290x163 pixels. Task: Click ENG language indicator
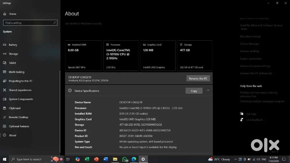(264, 159)
